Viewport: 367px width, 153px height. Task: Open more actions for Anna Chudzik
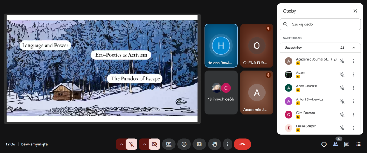(354, 88)
